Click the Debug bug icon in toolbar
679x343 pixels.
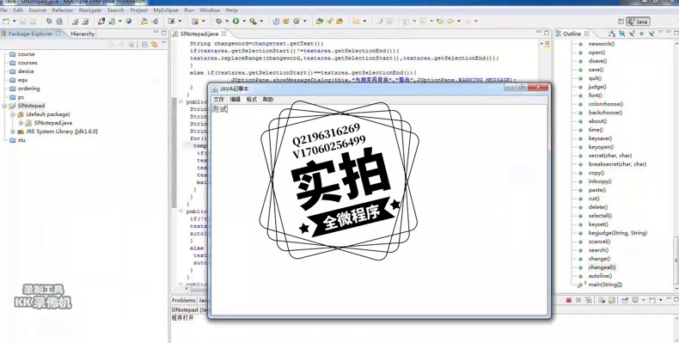[218, 21]
